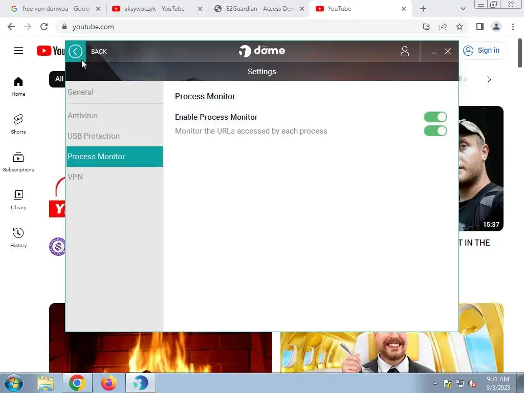The width and height of the screenshot is (524, 393).
Task: Switch to aksywoczyk YouTube tab
Action: point(154,9)
